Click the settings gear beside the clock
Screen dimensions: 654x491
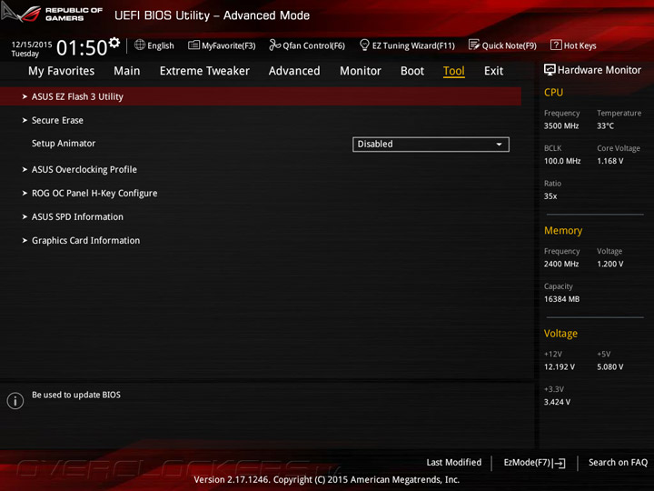pos(114,42)
